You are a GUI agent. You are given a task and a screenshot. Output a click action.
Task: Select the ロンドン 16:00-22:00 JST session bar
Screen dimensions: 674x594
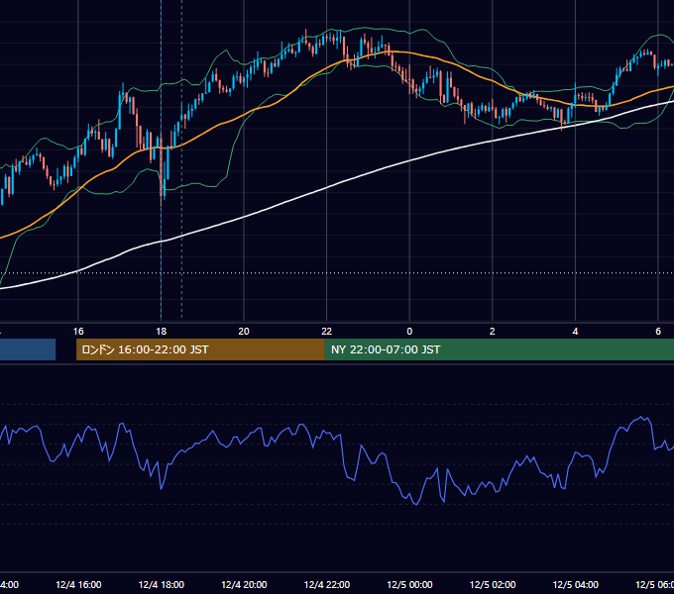tap(200, 349)
